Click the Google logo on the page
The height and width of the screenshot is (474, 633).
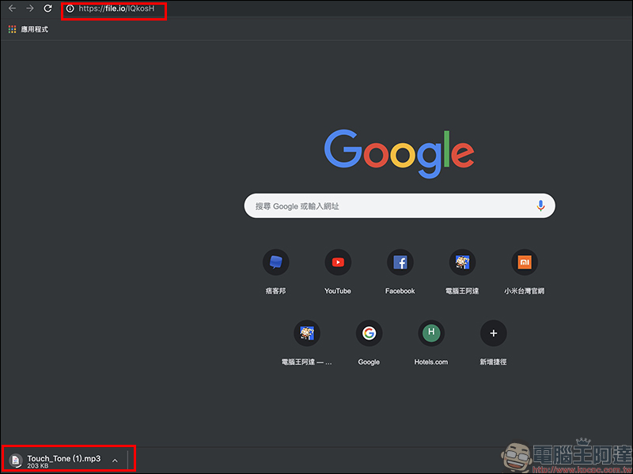tap(400, 153)
